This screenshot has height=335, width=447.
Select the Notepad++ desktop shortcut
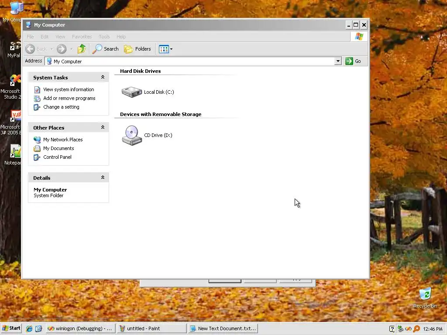point(13,155)
